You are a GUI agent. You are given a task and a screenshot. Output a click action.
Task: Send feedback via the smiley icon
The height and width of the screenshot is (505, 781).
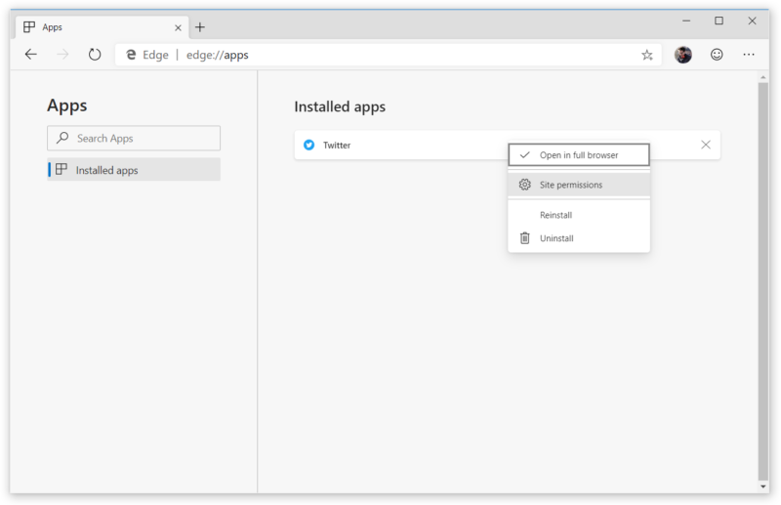click(717, 55)
